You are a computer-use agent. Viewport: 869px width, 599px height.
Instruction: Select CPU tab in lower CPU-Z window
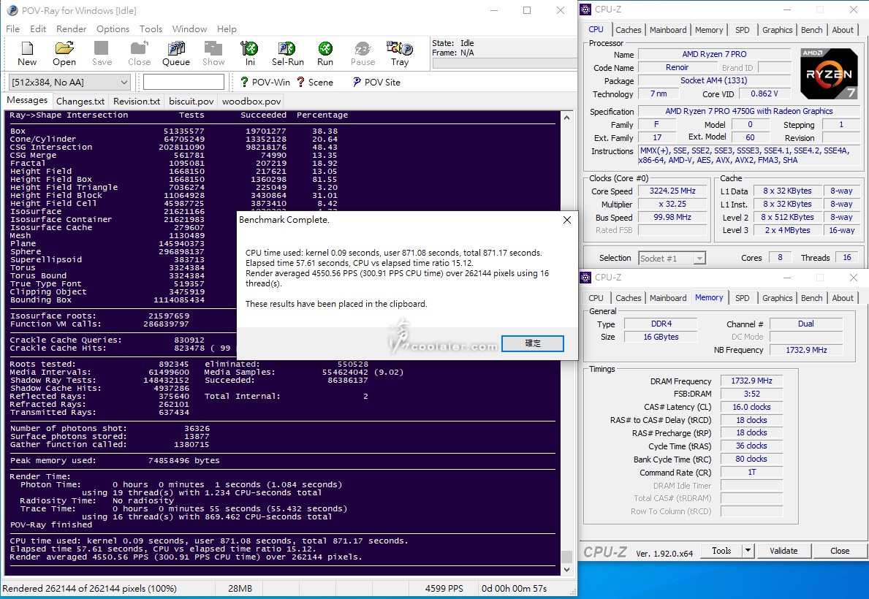[x=596, y=298]
